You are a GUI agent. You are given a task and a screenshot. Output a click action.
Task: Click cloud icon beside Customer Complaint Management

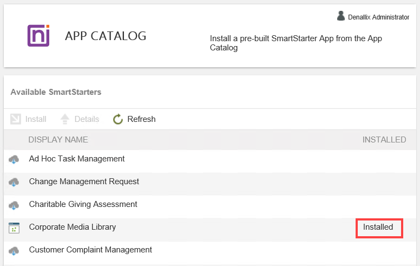tap(14, 250)
